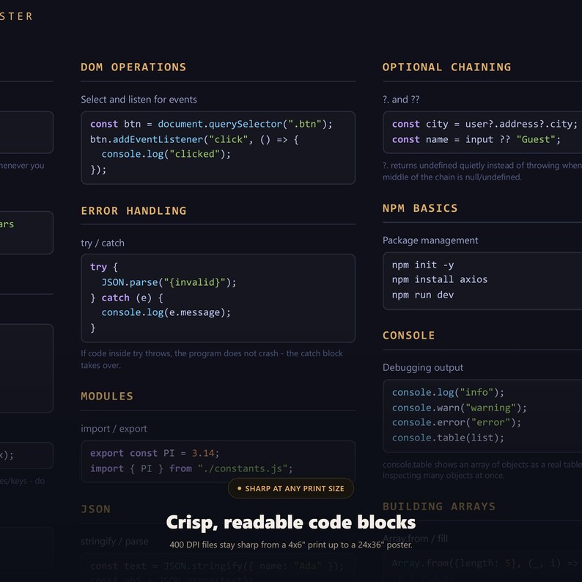
Task: Click the console.table(list) line
Action: tap(448, 438)
